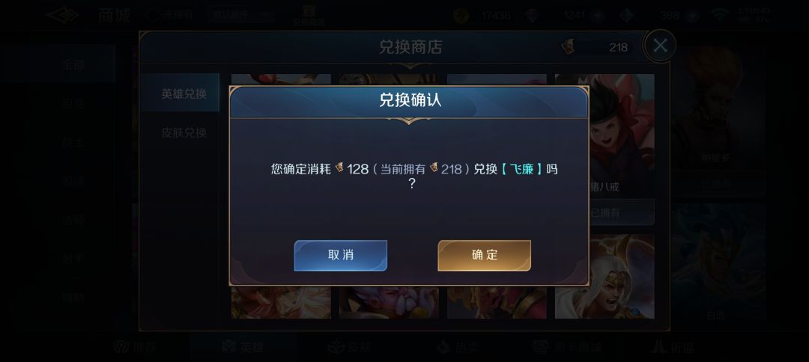Close the 兑换商店 window with X icon

pyautogui.click(x=660, y=46)
